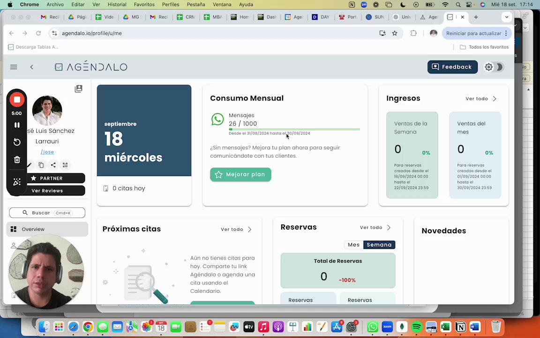Click the monthly messages progress bar
This screenshot has width=540, height=338.
tap(294, 130)
